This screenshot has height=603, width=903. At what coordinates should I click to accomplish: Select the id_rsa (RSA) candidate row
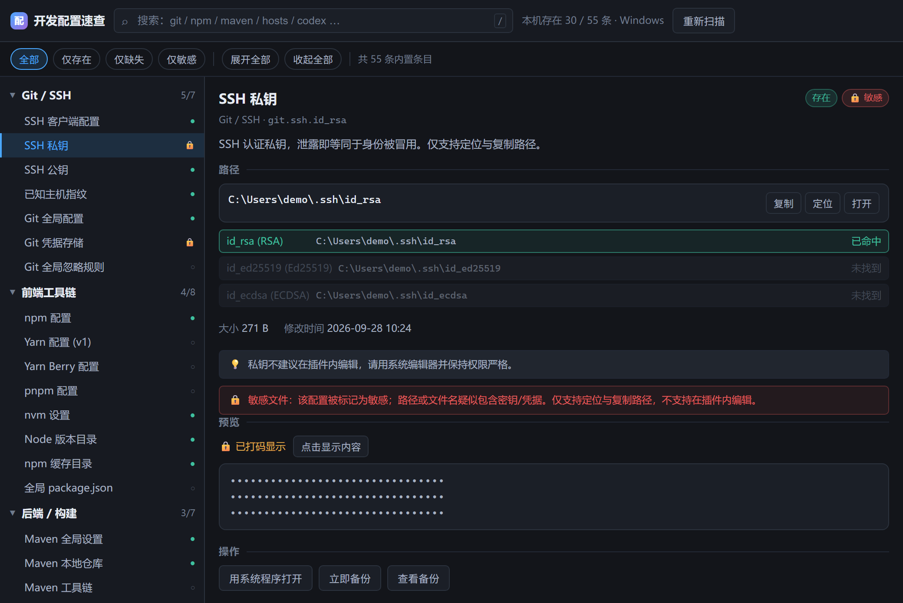(554, 241)
